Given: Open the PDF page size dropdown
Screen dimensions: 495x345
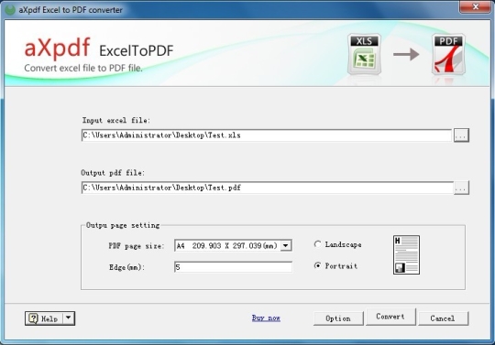Looking at the screenshot, I should pos(286,245).
